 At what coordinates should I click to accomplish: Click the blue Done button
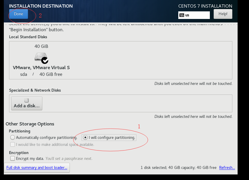pos(19,14)
